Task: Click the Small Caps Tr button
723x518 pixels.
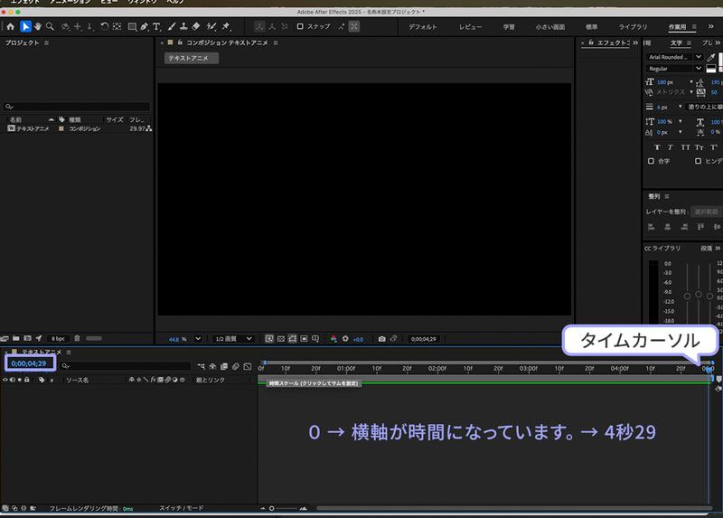Action: pos(699,147)
